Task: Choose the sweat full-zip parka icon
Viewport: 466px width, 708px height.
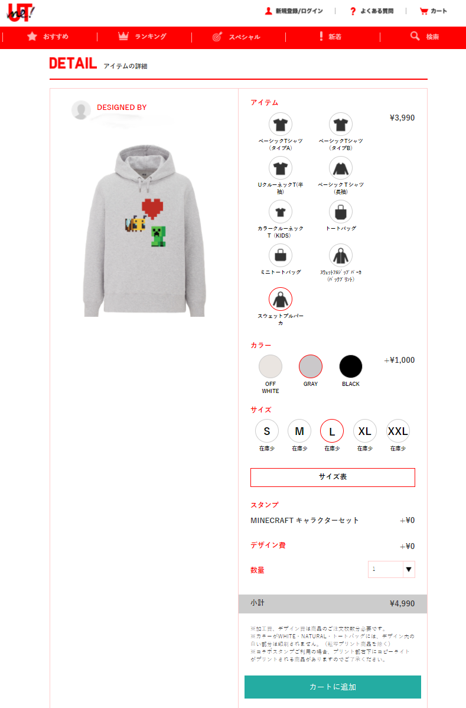Action: point(341,255)
